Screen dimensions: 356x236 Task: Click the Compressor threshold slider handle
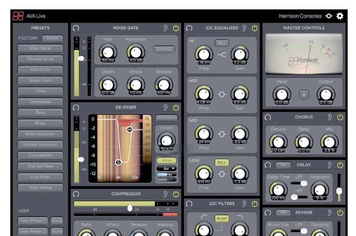(130, 208)
